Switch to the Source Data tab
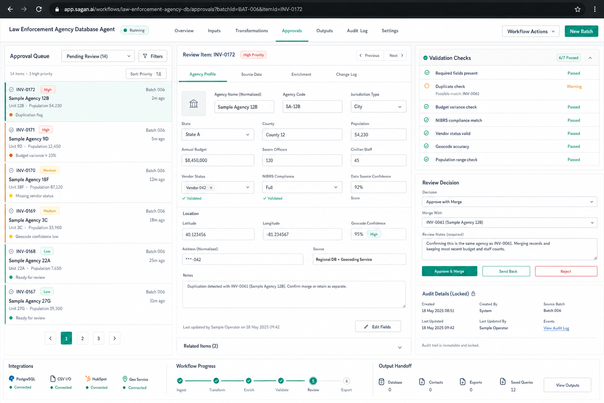This screenshot has width=604, height=403. [x=251, y=74]
